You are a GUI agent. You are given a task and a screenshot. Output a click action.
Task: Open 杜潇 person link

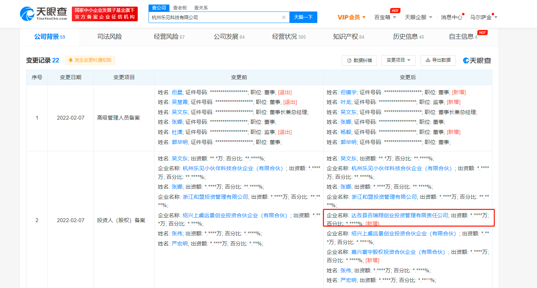click(x=177, y=132)
